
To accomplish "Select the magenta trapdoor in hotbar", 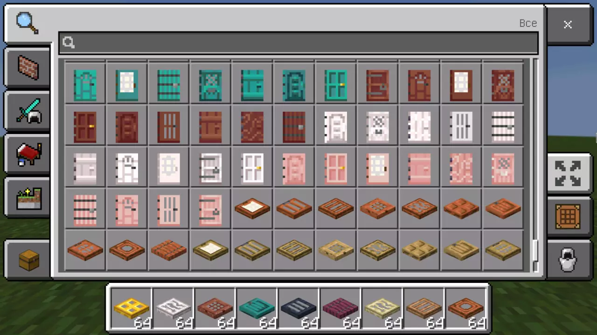I will click(340, 308).
